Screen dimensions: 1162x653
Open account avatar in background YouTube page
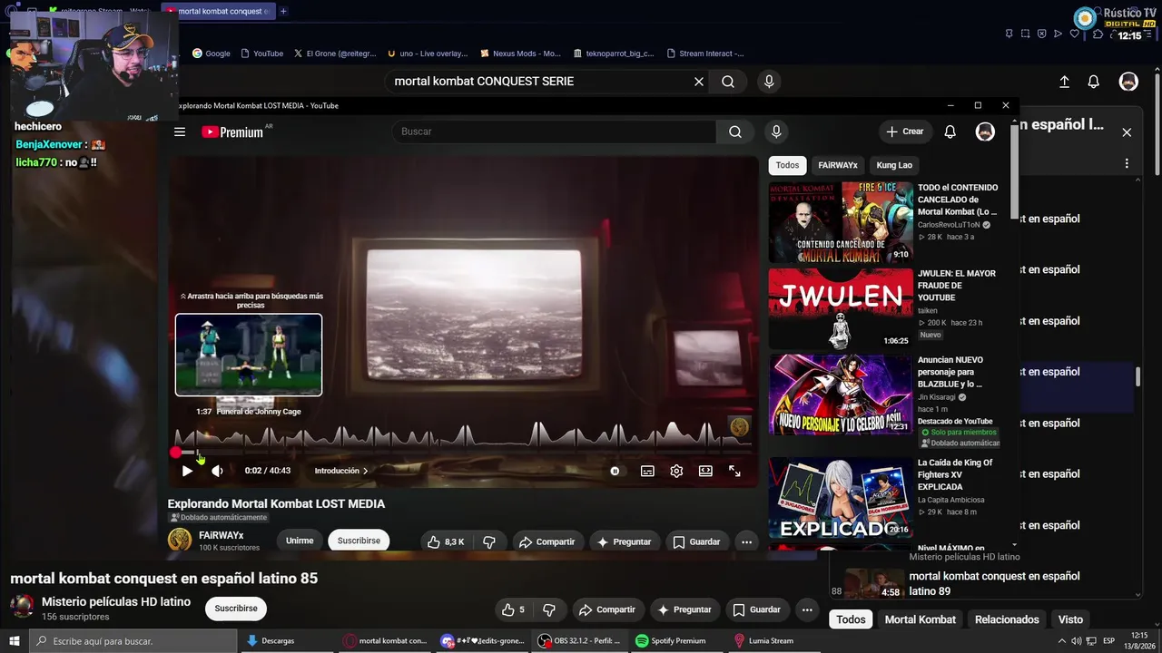click(x=1128, y=82)
